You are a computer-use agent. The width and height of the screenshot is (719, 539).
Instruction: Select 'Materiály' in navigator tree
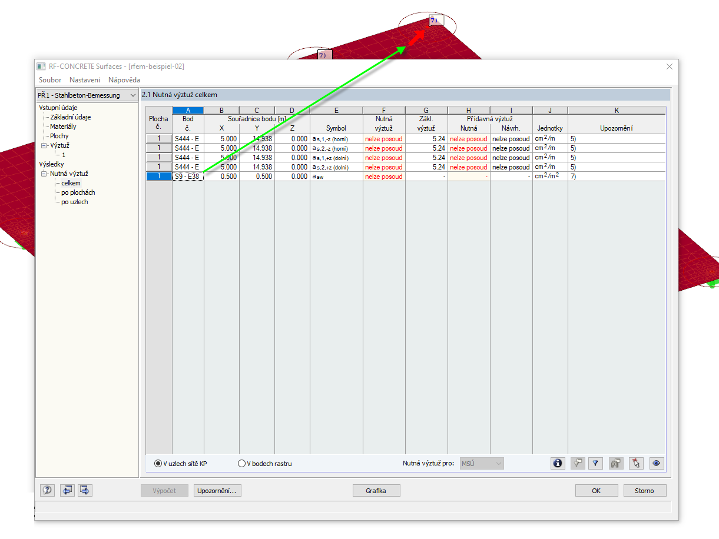coord(63,127)
